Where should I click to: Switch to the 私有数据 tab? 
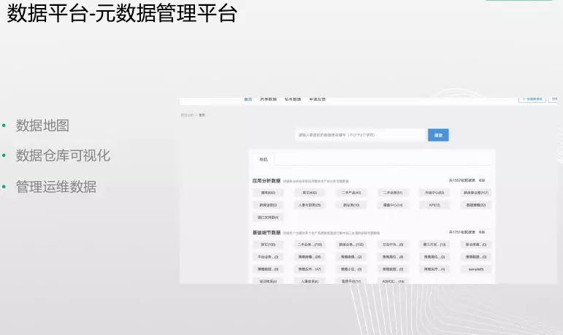pos(293,99)
